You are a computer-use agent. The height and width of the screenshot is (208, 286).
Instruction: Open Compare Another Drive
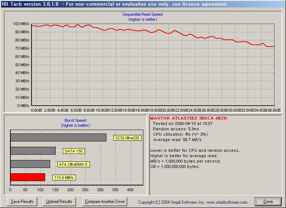[x=105, y=202]
